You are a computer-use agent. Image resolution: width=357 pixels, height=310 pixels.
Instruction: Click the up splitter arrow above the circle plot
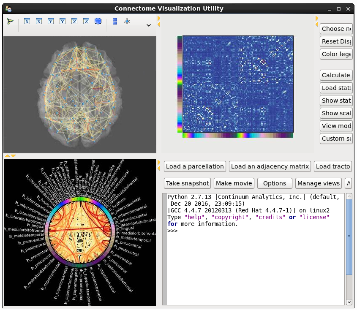point(7,156)
